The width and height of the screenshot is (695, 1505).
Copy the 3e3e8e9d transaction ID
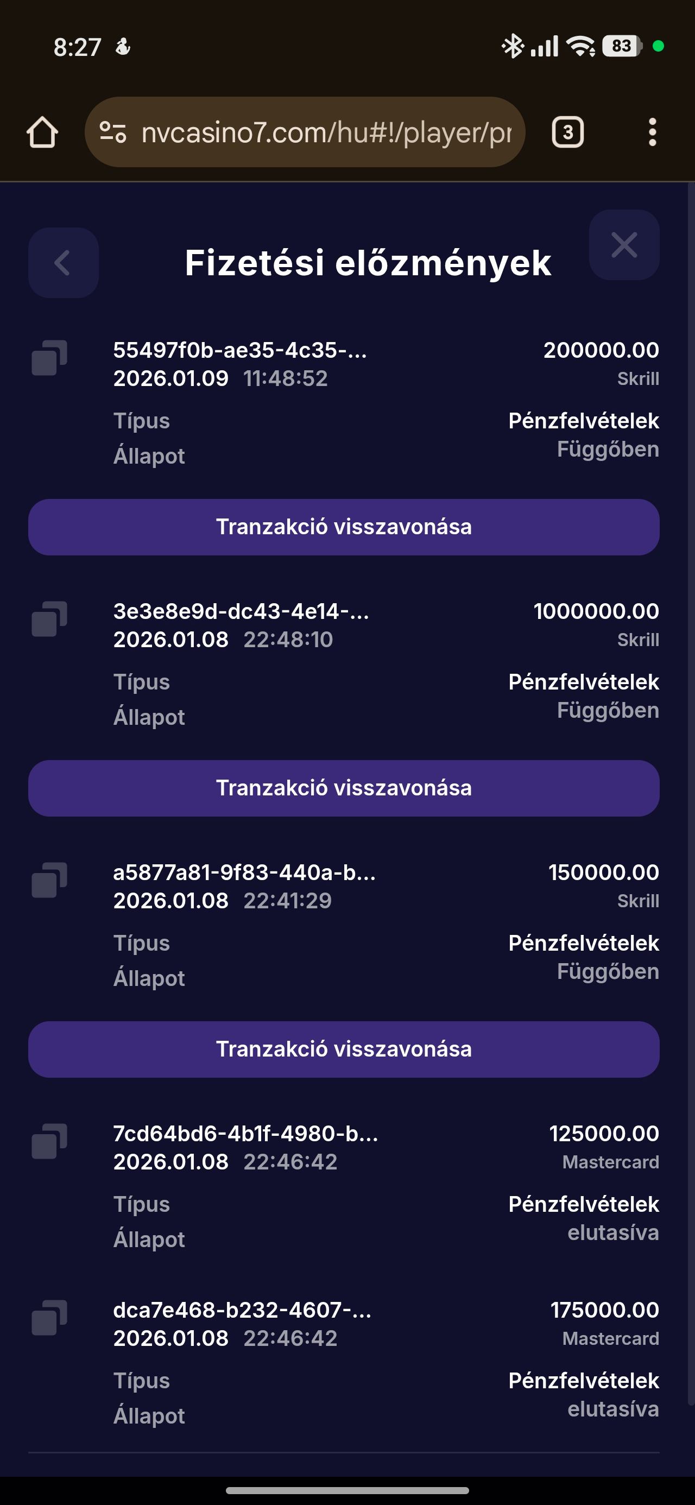(49, 618)
